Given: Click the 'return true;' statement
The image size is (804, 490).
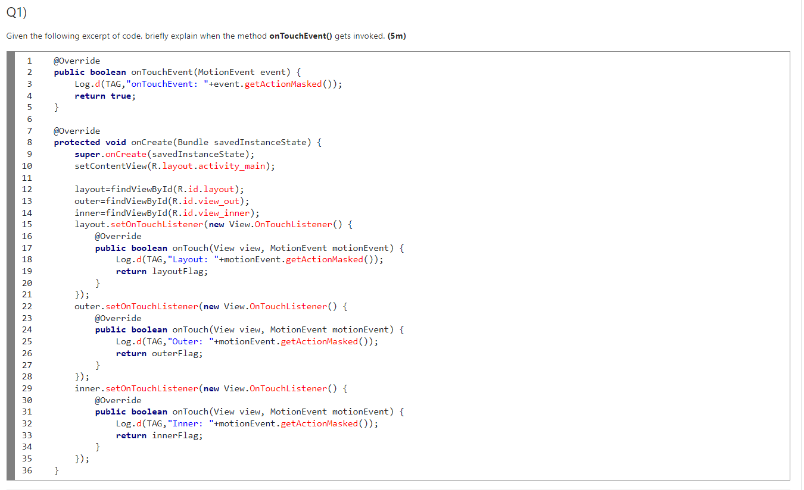Looking at the screenshot, I should click(x=105, y=96).
